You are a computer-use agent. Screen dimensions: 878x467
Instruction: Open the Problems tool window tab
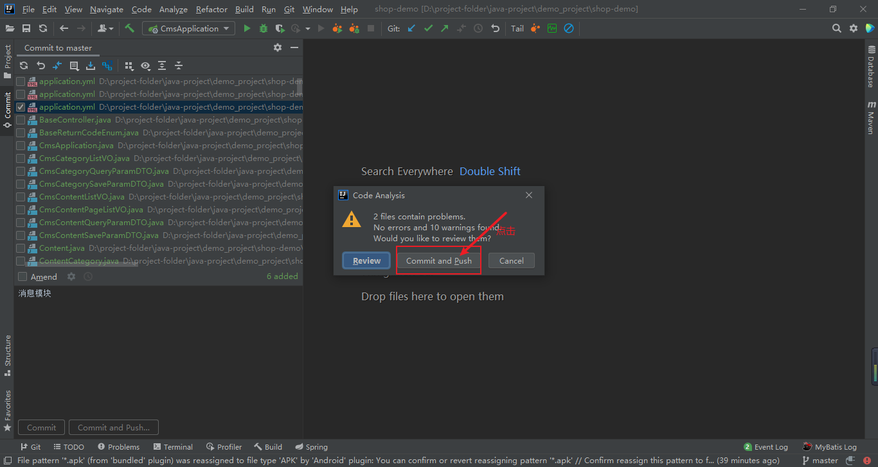[118, 447]
